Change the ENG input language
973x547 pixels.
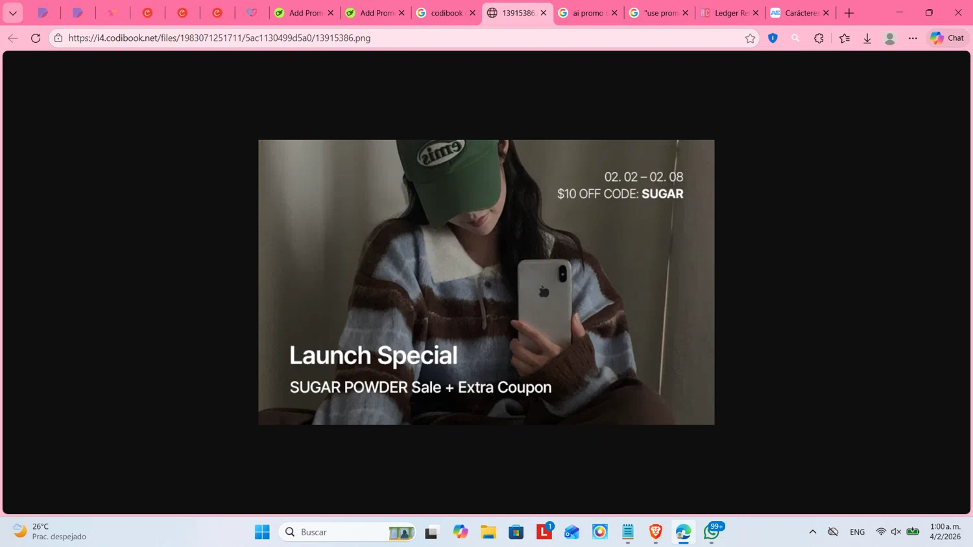[x=858, y=532]
